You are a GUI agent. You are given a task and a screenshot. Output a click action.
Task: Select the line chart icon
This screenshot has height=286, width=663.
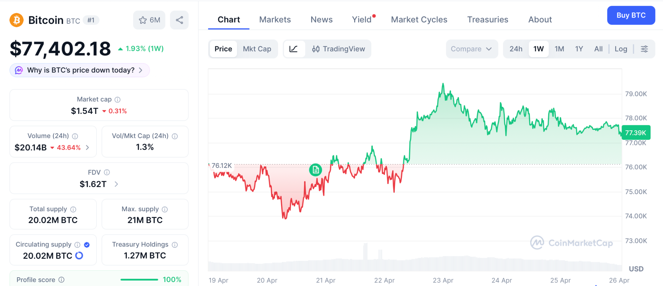pos(294,49)
